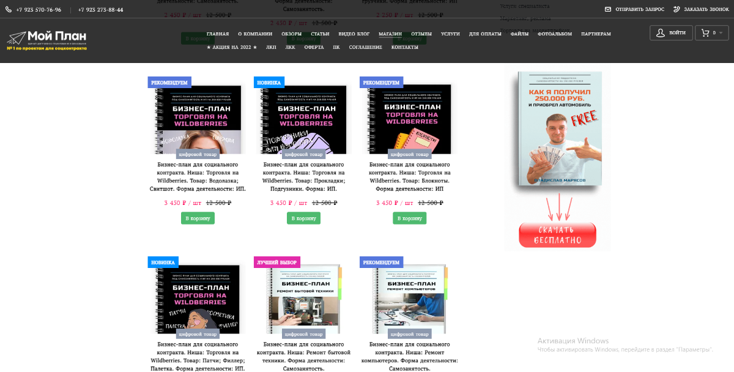The width and height of the screenshot is (734, 372).
Task: Open the Ремонт бытовой техники product thumbnail
Action: [x=303, y=300]
